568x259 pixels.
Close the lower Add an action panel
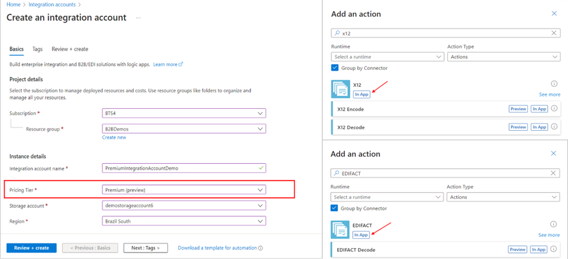pyautogui.click(x=553, y=153)
